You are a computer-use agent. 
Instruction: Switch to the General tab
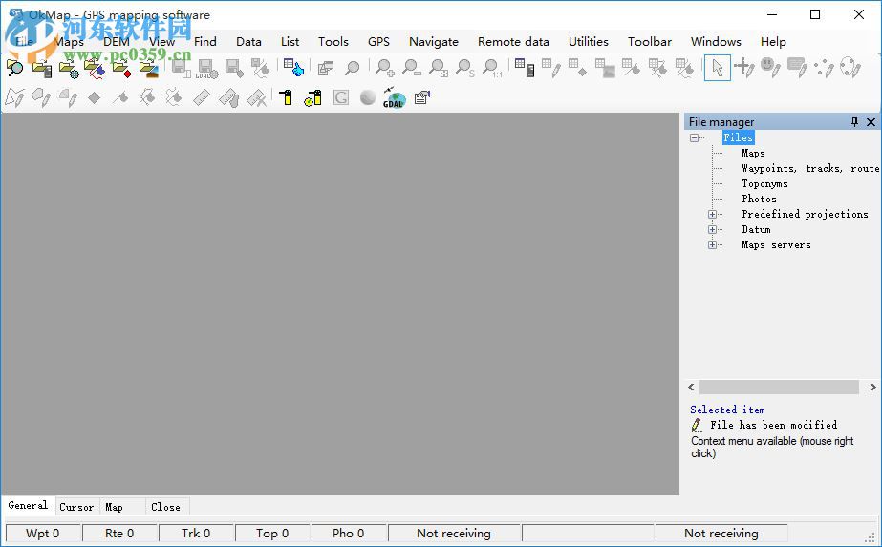[28, 505]
